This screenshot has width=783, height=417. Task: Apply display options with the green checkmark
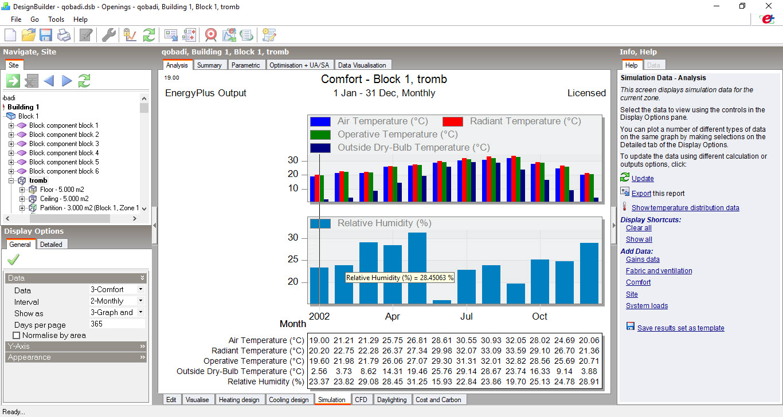pyautogui.click(x=13, y=259)
